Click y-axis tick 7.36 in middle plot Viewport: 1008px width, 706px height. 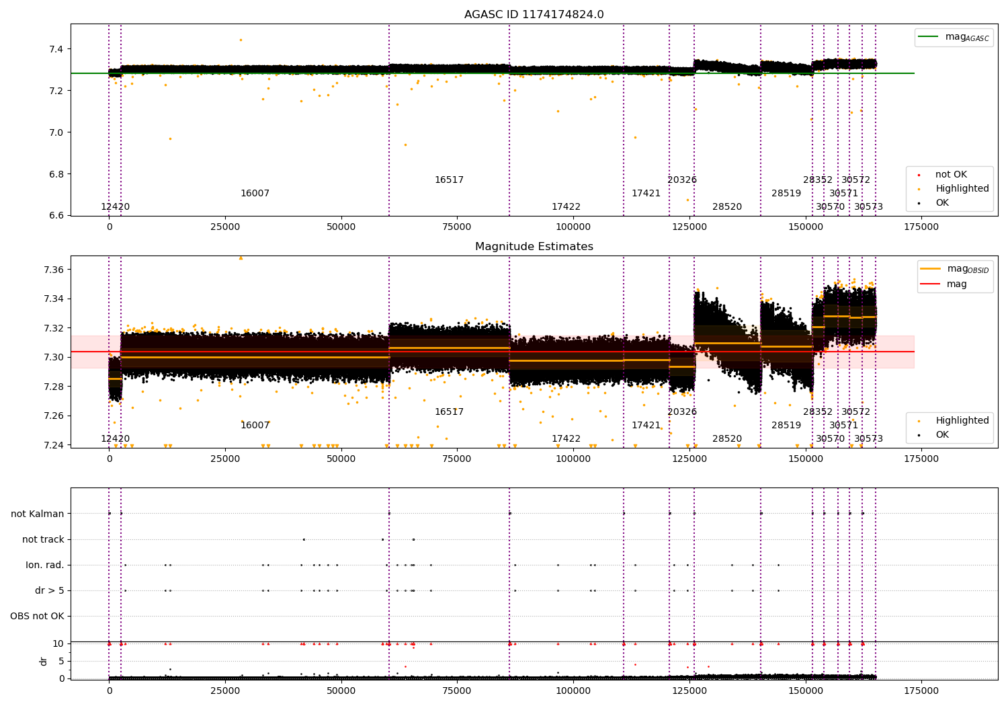(54, 270)
